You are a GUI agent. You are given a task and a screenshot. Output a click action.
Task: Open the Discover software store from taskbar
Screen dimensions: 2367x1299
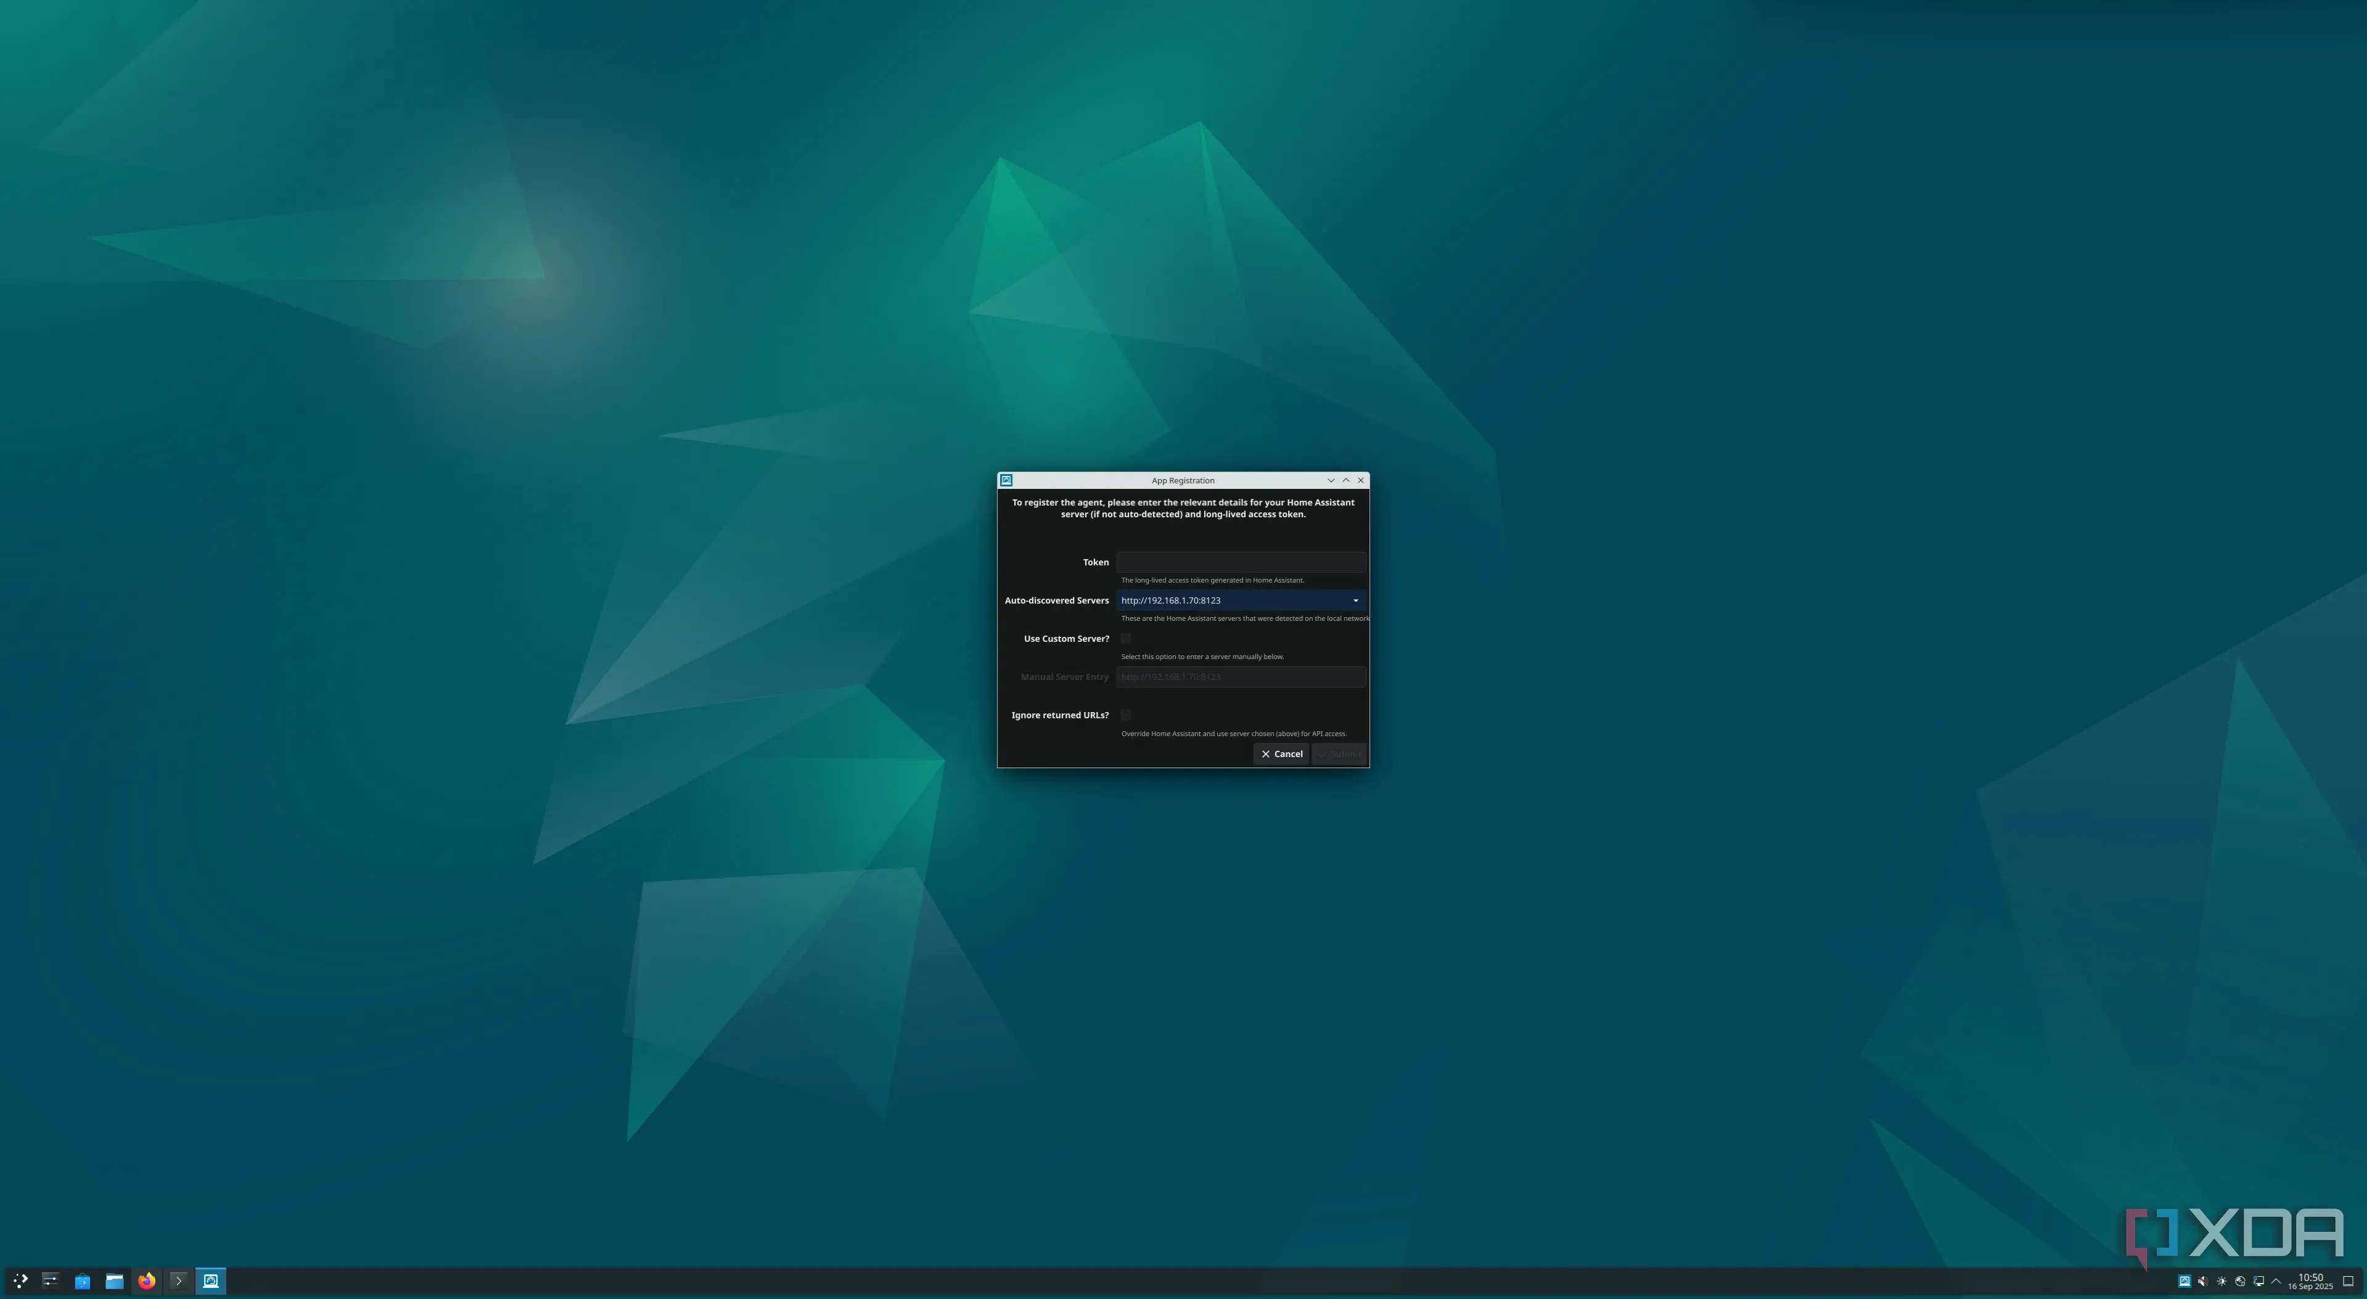(x=82, y=1281)
